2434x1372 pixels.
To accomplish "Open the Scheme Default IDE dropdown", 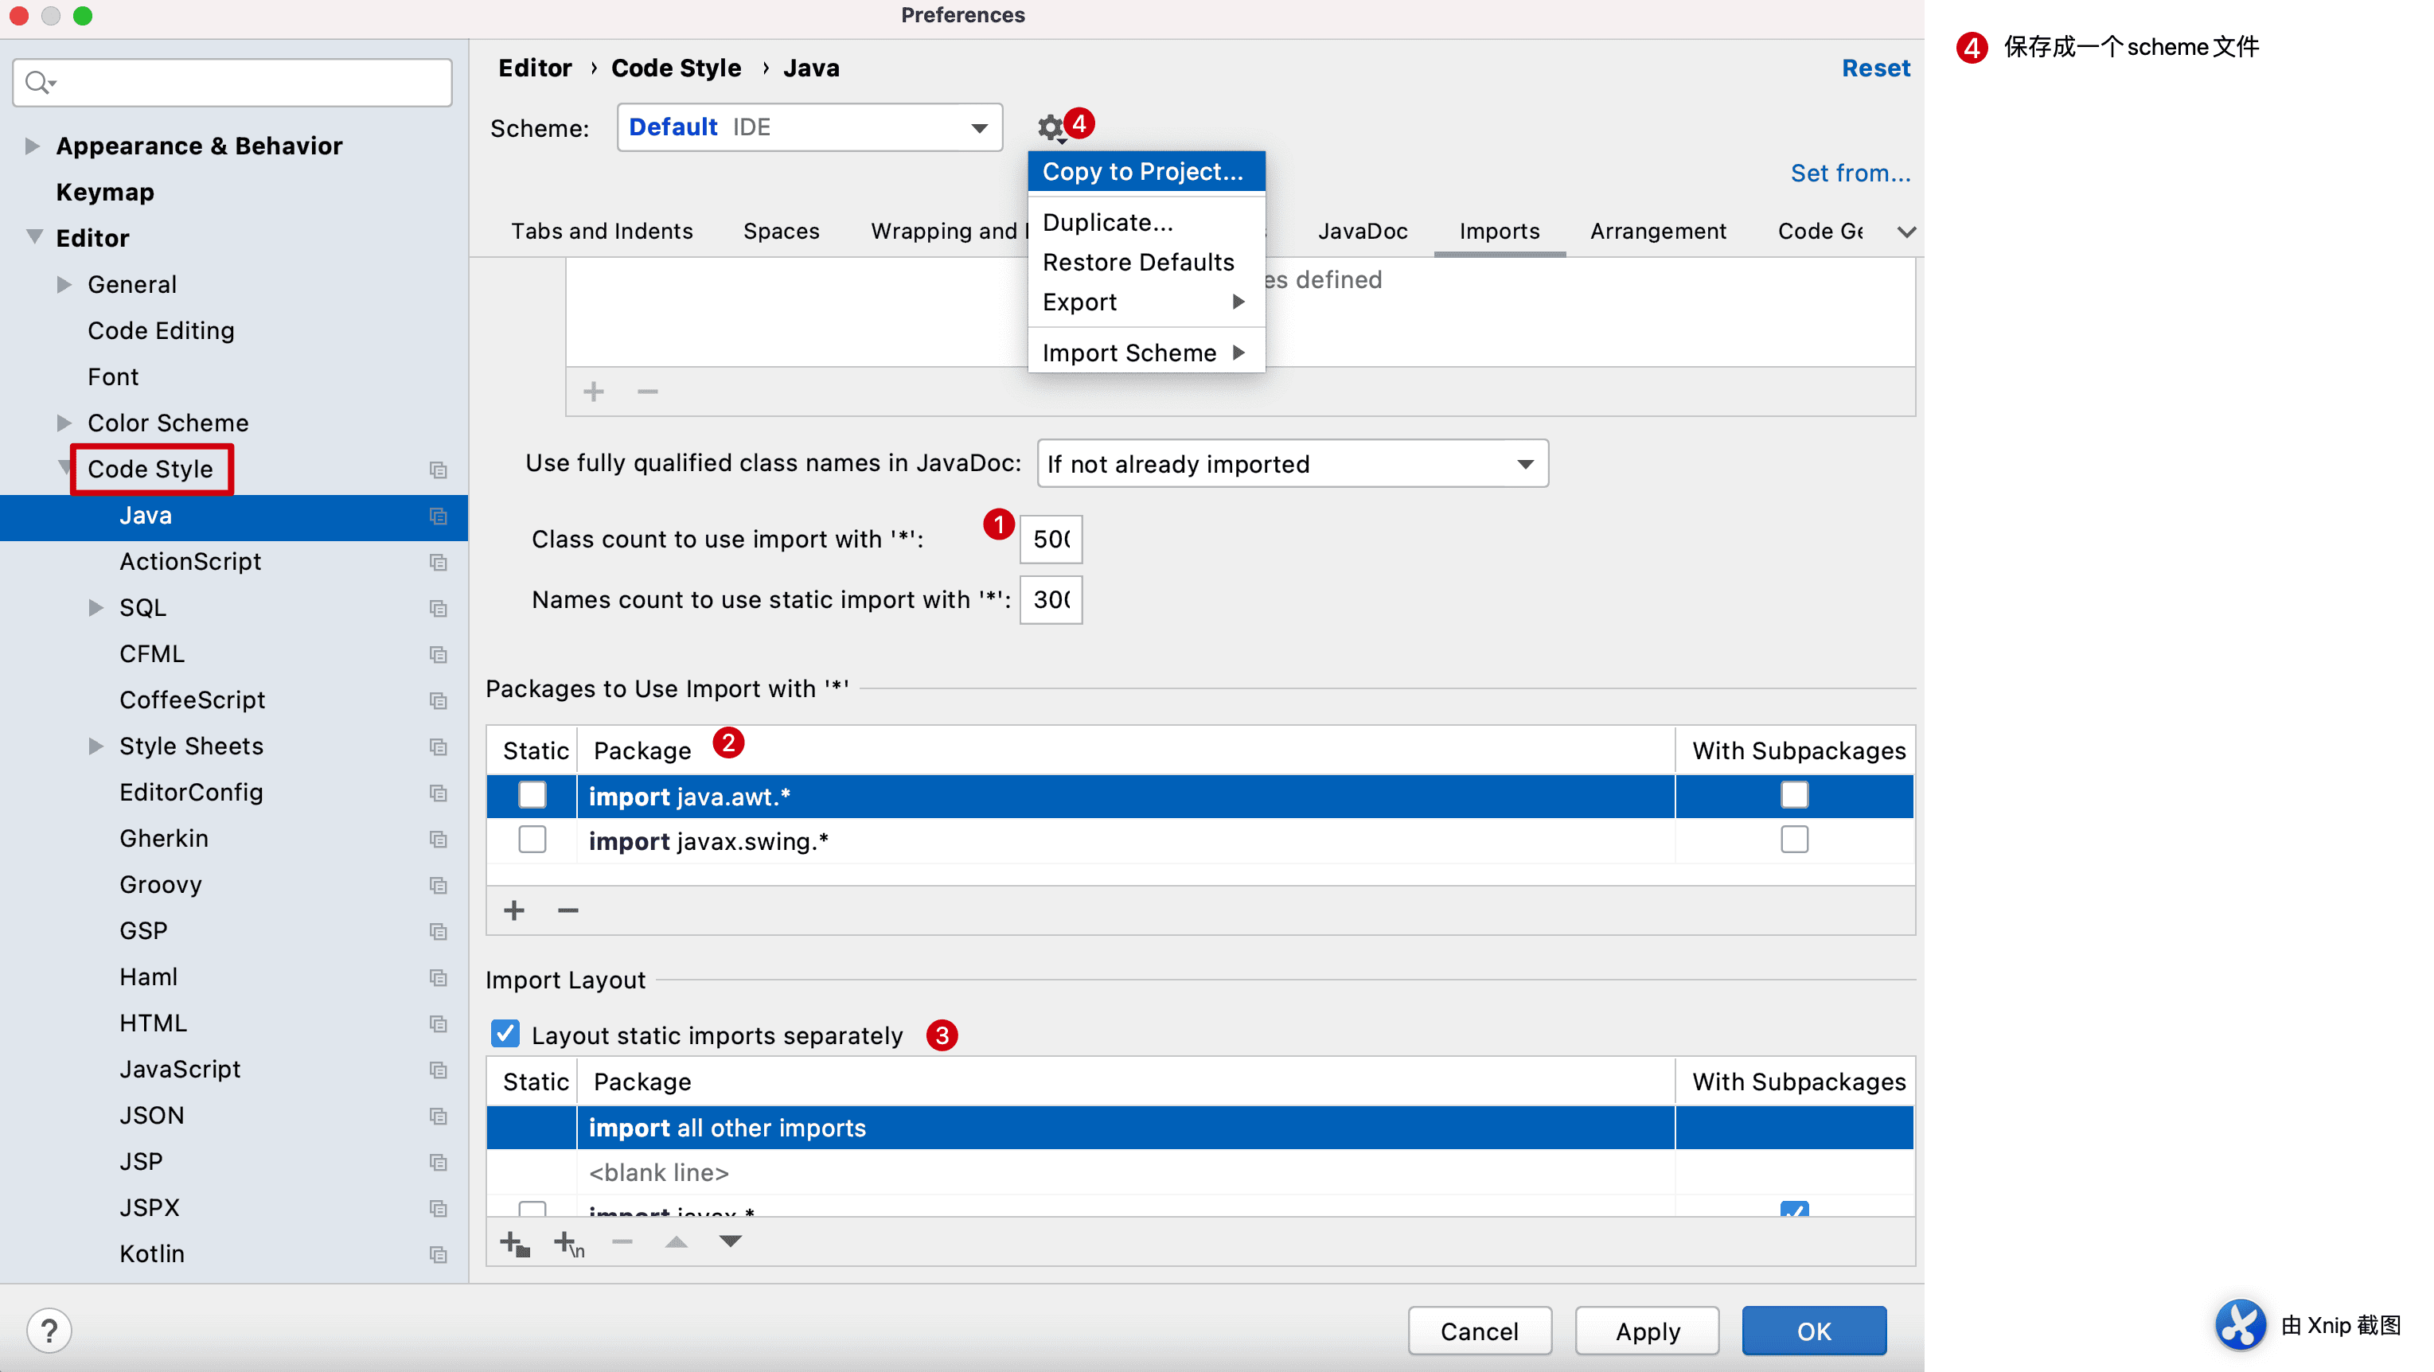I will 809,127.
